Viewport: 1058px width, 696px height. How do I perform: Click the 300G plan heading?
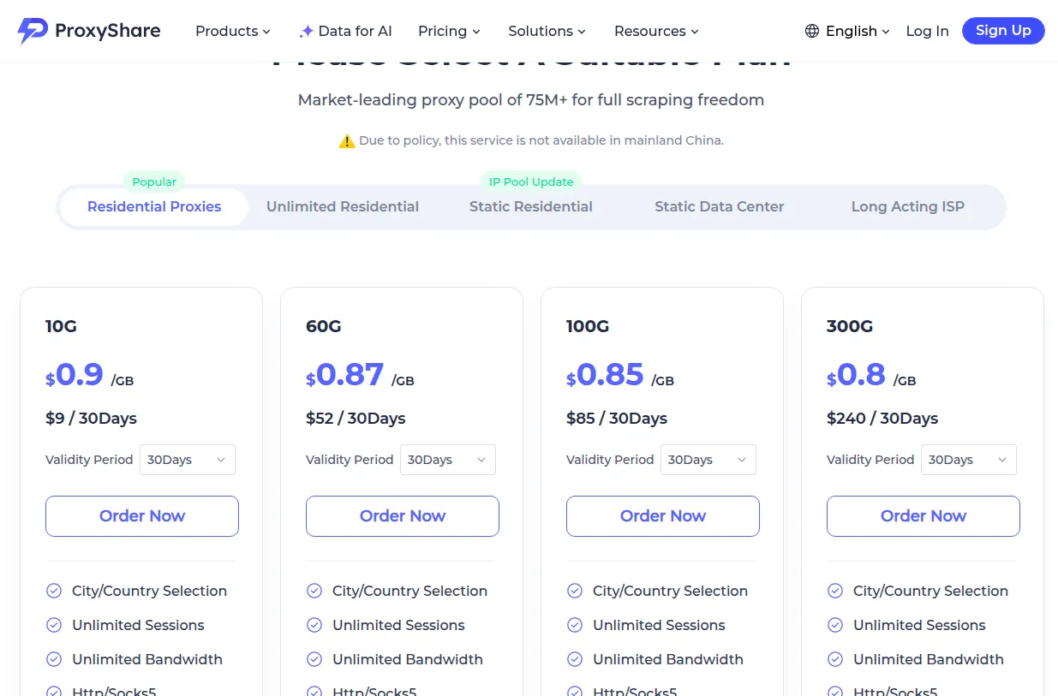pyautogui.click(x=850, y=326)
